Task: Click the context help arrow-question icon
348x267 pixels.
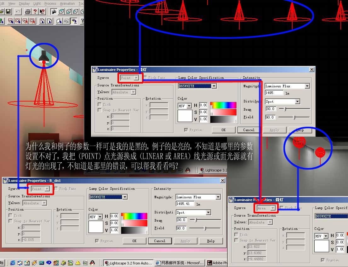Action: click(x=42, y=11)
